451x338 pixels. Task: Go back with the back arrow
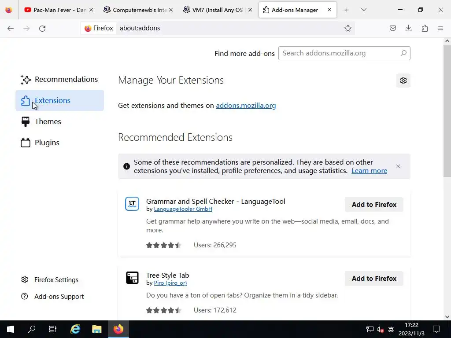click(x=11, y=28)
